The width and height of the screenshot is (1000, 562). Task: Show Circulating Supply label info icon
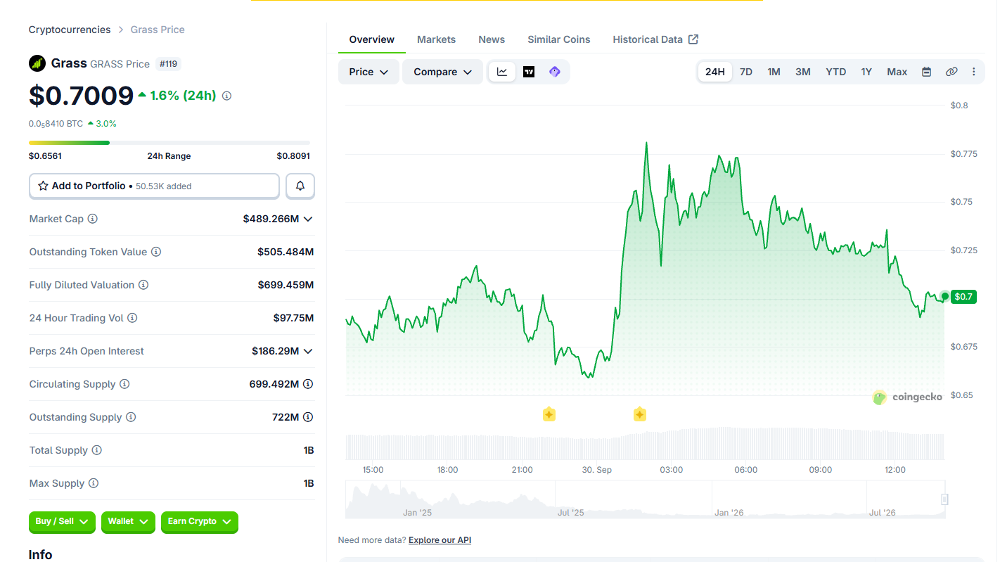pos(124,384)
